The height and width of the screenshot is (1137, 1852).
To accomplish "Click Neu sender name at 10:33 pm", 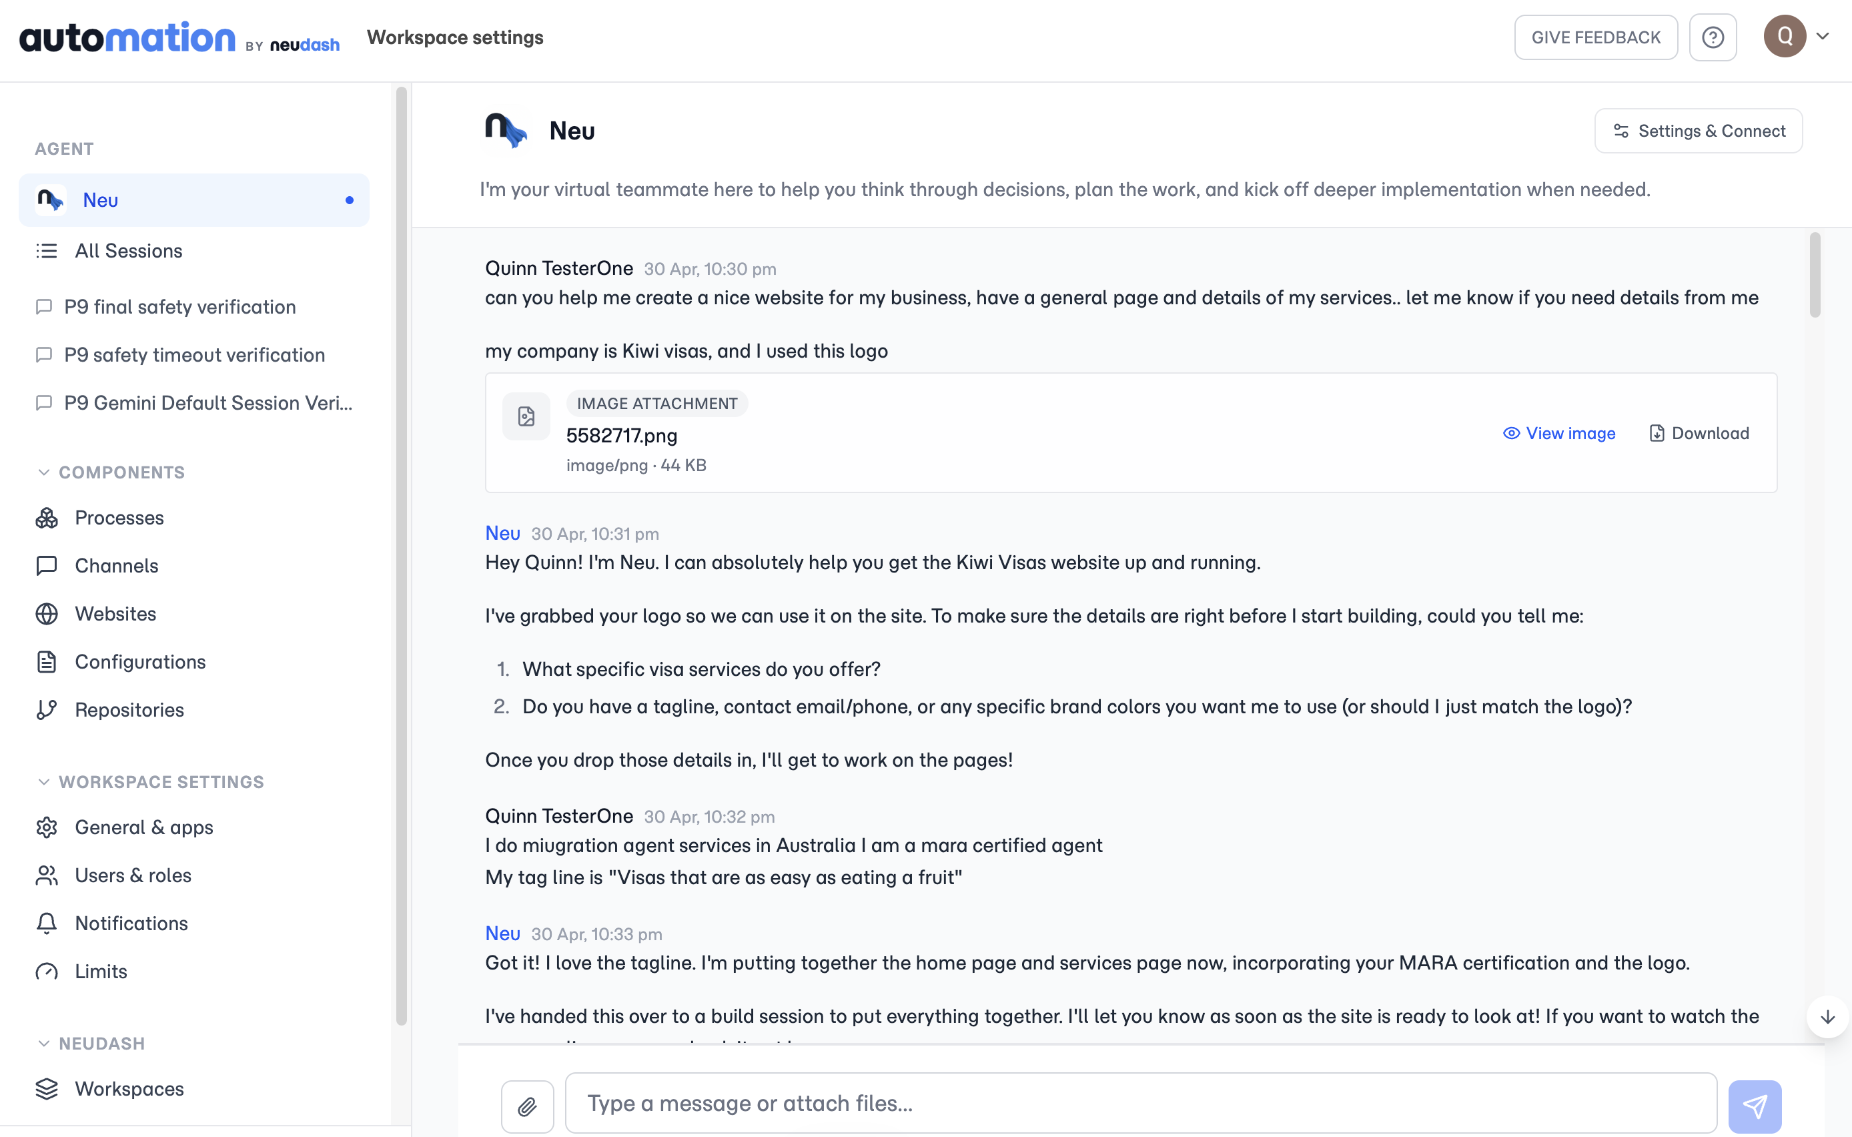I will click(503, 934).
